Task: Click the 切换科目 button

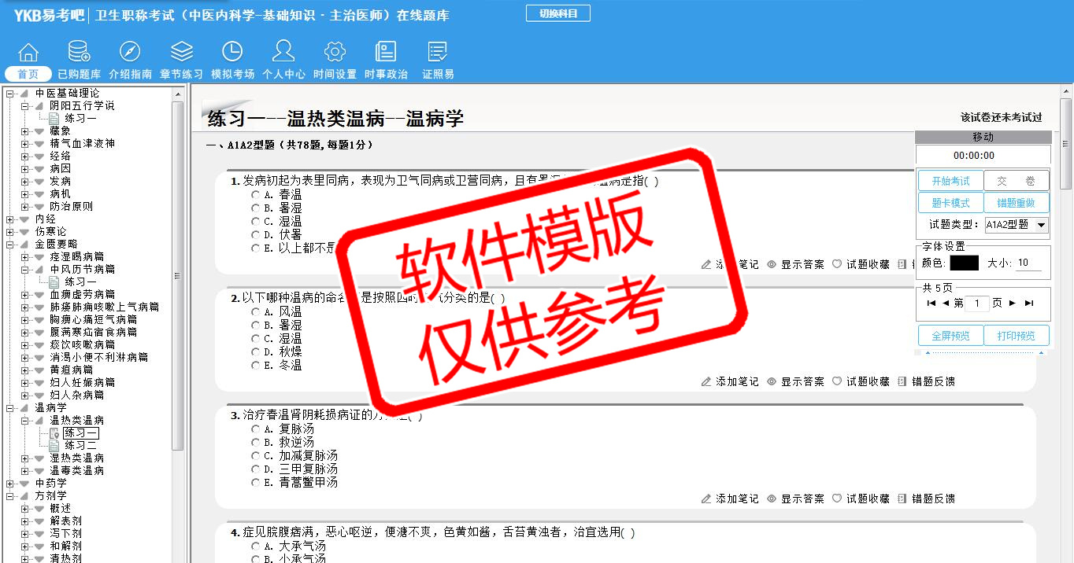Action: [x=557, y=13]
